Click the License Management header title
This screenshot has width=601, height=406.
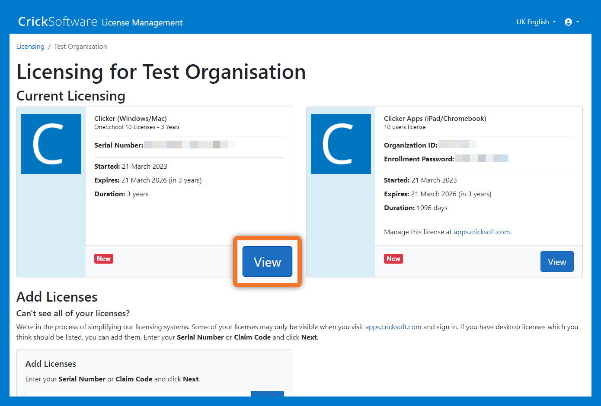tap(142, 22)
